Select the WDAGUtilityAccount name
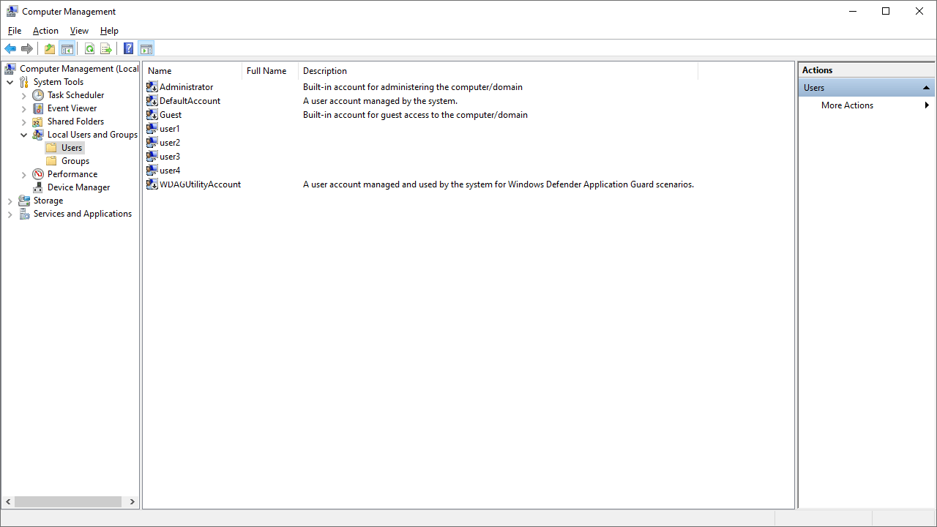The height and width of the screenshot is (527, 937). (x=200, y=184)
